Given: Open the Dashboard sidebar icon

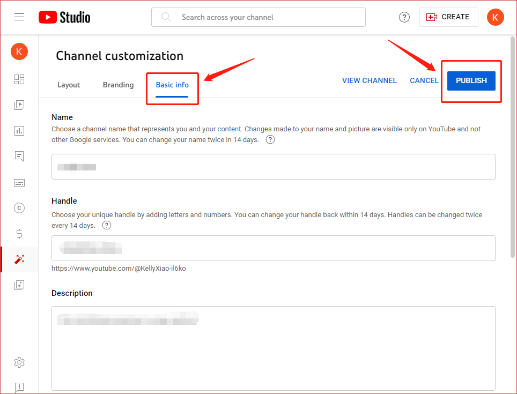Looking at the screenshot, I should pos(19,79).
